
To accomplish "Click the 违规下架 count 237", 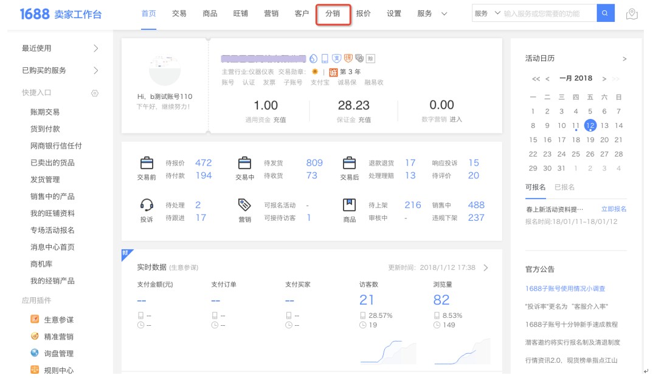I will pyautogui.click(x=476, y=218).
